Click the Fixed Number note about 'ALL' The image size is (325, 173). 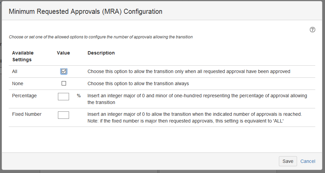(186, 121)
